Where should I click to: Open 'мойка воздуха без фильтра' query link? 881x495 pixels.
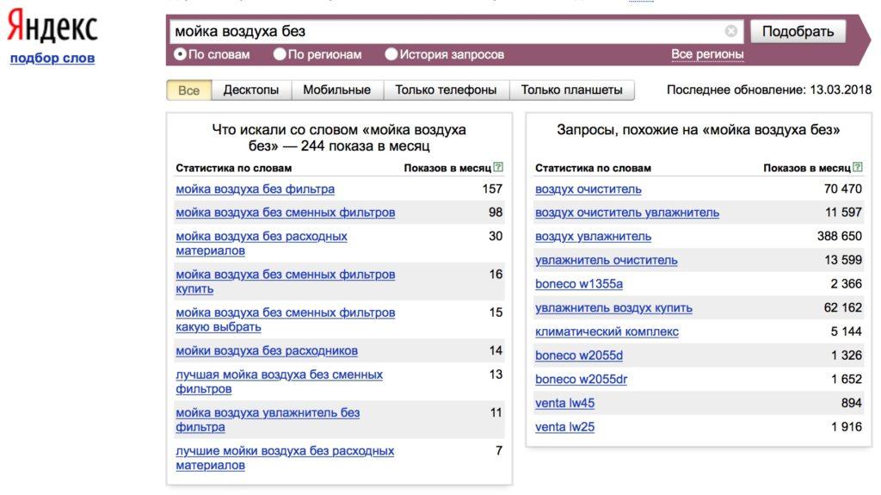click(255, 189)
